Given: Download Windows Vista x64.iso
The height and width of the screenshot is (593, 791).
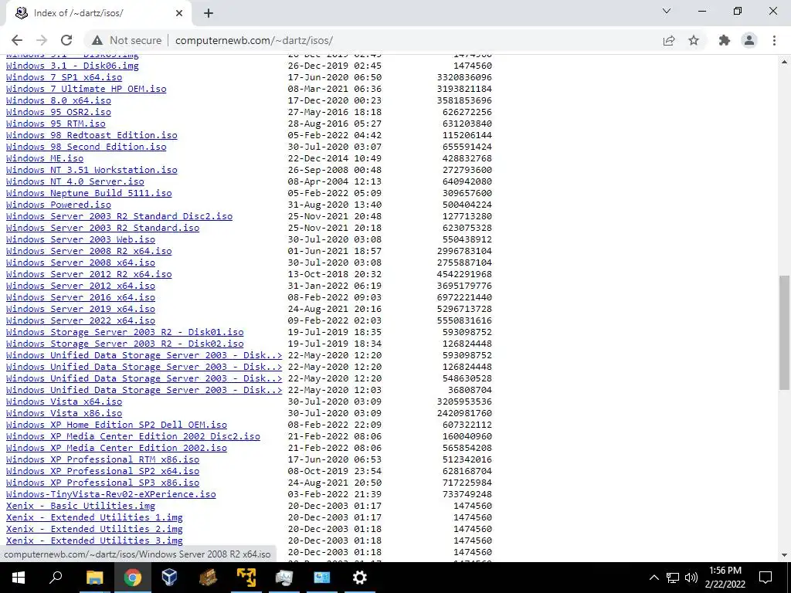Looking at the screenshot, I should [64, 402].
